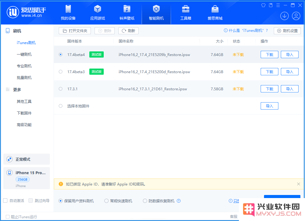Viewport: 305px width, 221px height.
Task: Click the 更多 list icon in sidebar
Action: coord(8,89)
